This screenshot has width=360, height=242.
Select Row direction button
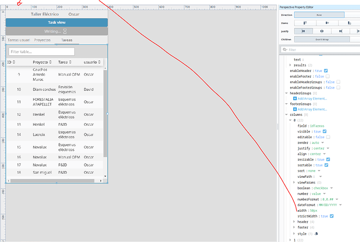point(319,15)
